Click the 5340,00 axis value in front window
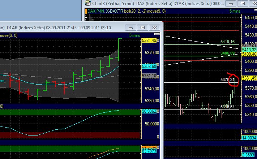257x159 pixels. 152,89
